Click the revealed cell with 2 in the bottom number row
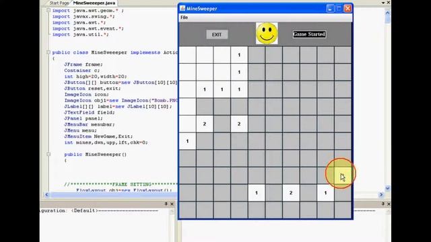Viewport: 431px width, 242px height. [x=291, y=193]
